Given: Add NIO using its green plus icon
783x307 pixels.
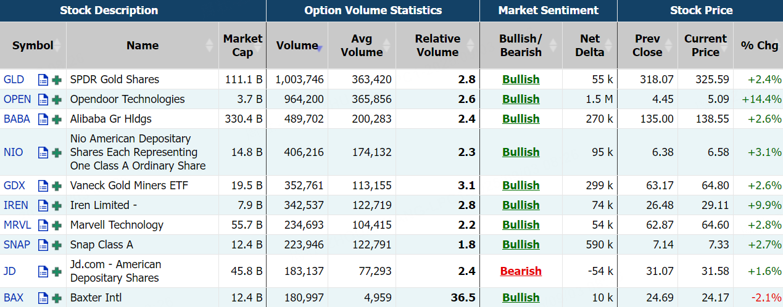Looking at the screenshot, I should [x=57, y=152].
